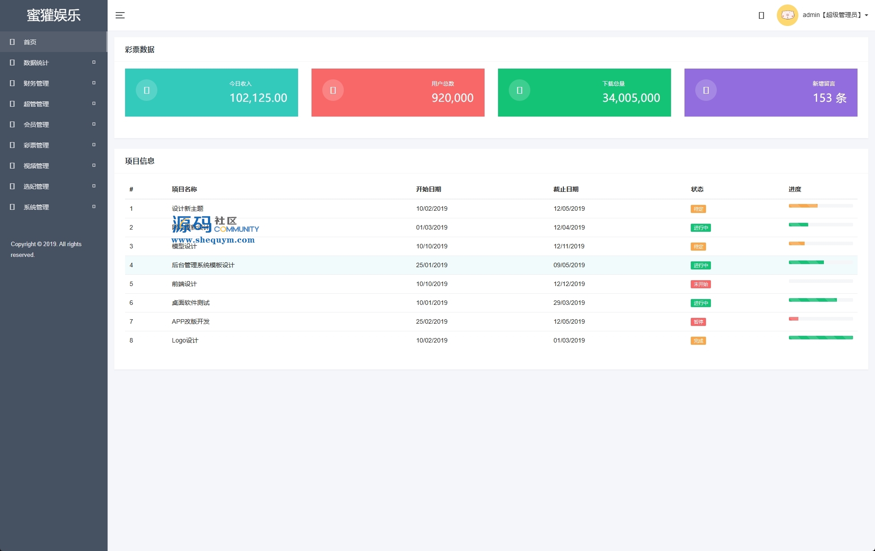Click the circle icon on 今日收入 card
The height and width of the screenshot is (551, 875).
[147, 90]
